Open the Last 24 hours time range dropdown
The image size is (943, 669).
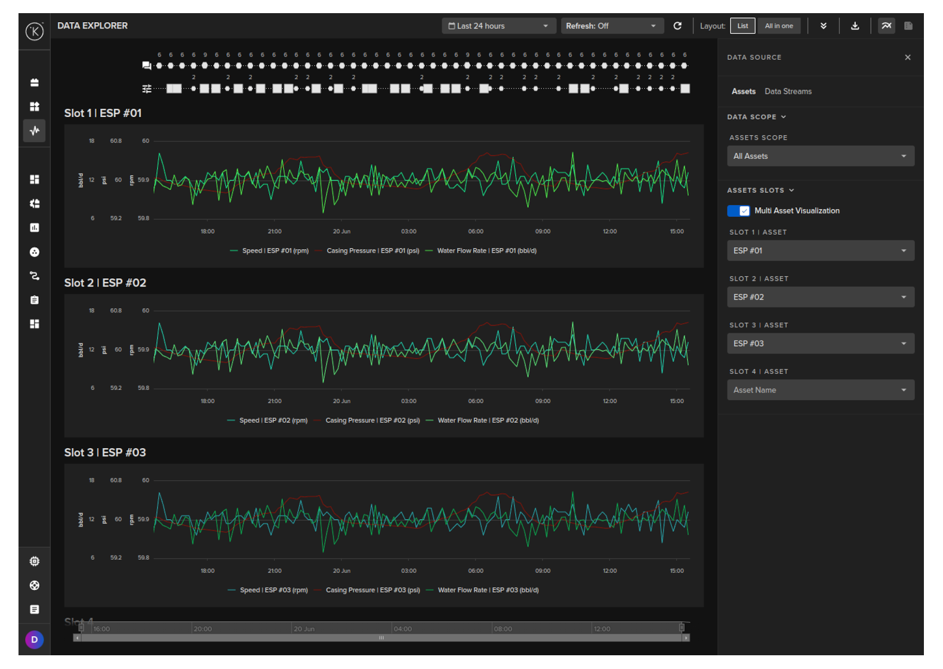[498, 26]
